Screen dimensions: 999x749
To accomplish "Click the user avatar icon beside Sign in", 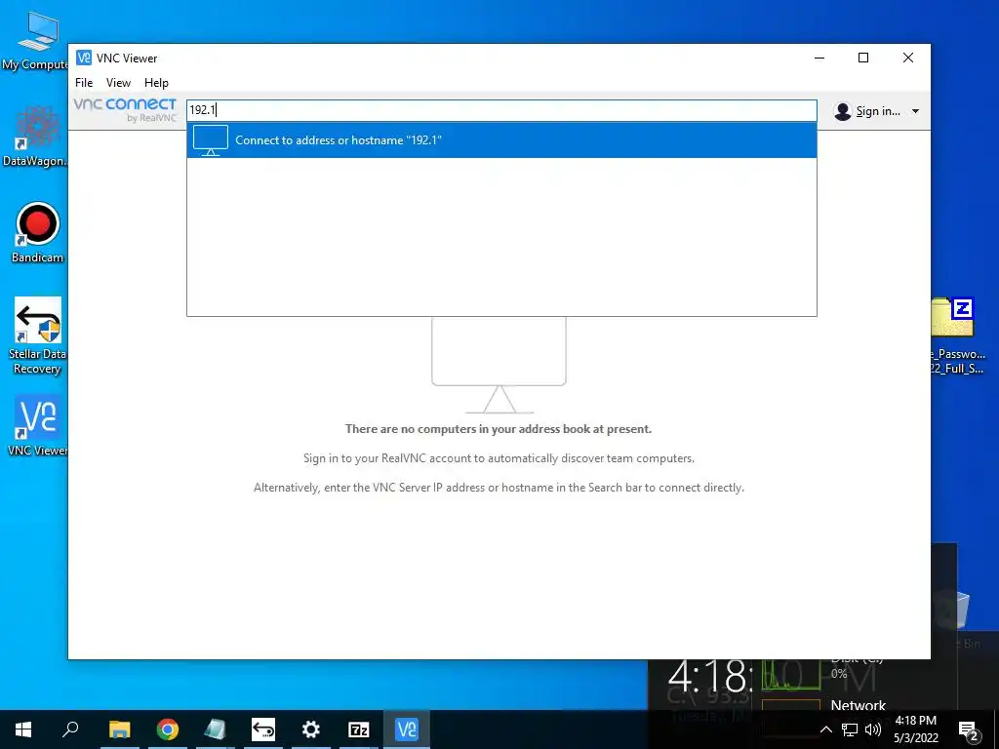I will coord(843,111).
